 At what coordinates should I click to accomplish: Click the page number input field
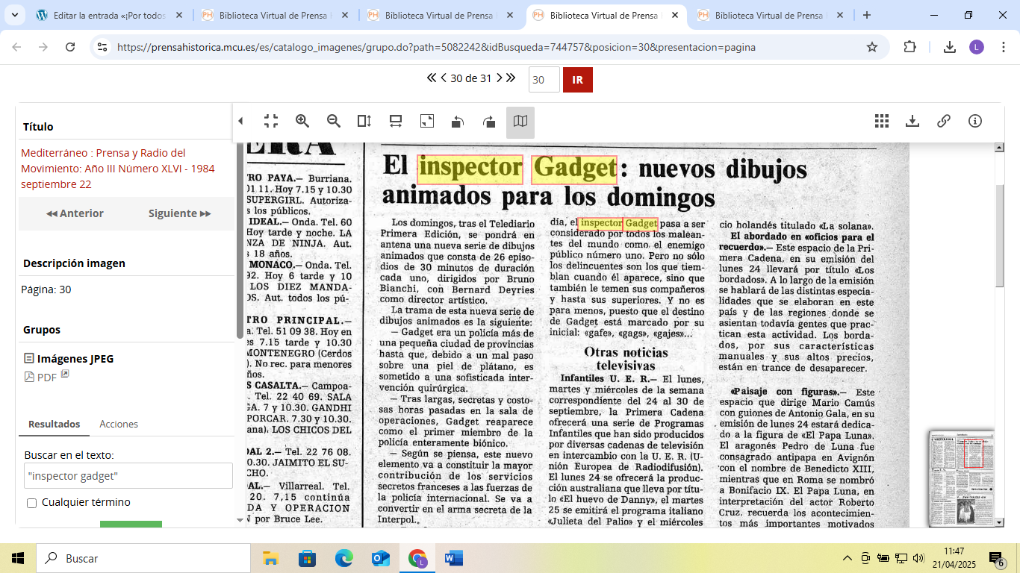(544, 80)
